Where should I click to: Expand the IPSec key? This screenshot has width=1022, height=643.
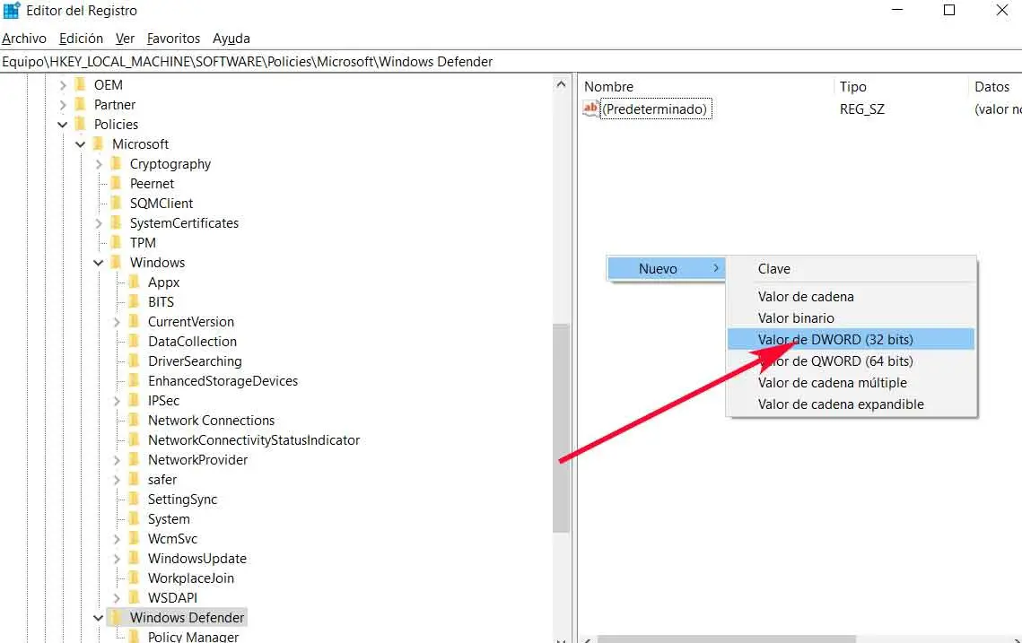point(117,401)
